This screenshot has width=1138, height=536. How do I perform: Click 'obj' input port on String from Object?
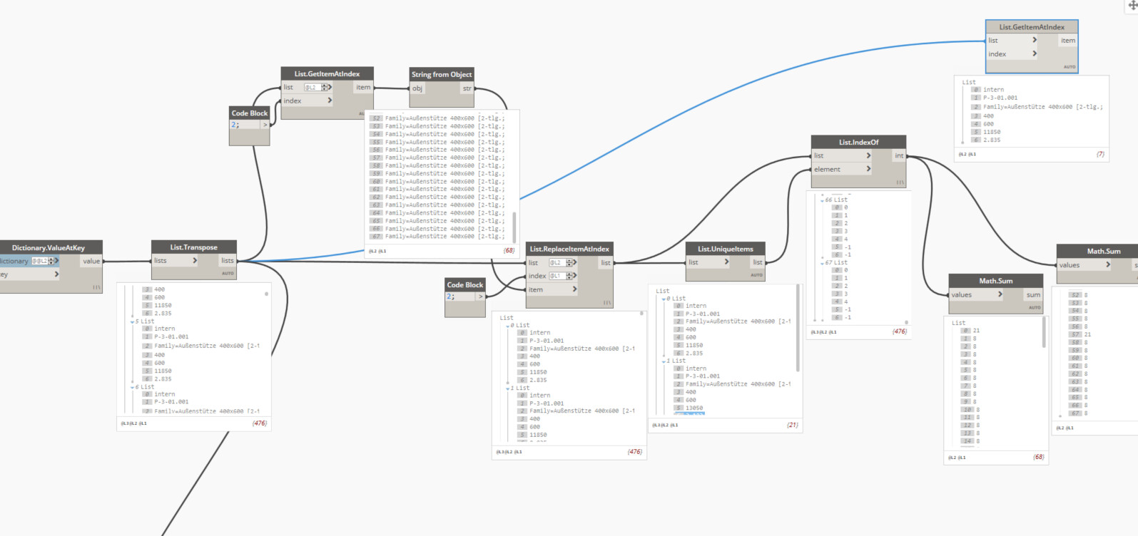[x=417, y=88]
